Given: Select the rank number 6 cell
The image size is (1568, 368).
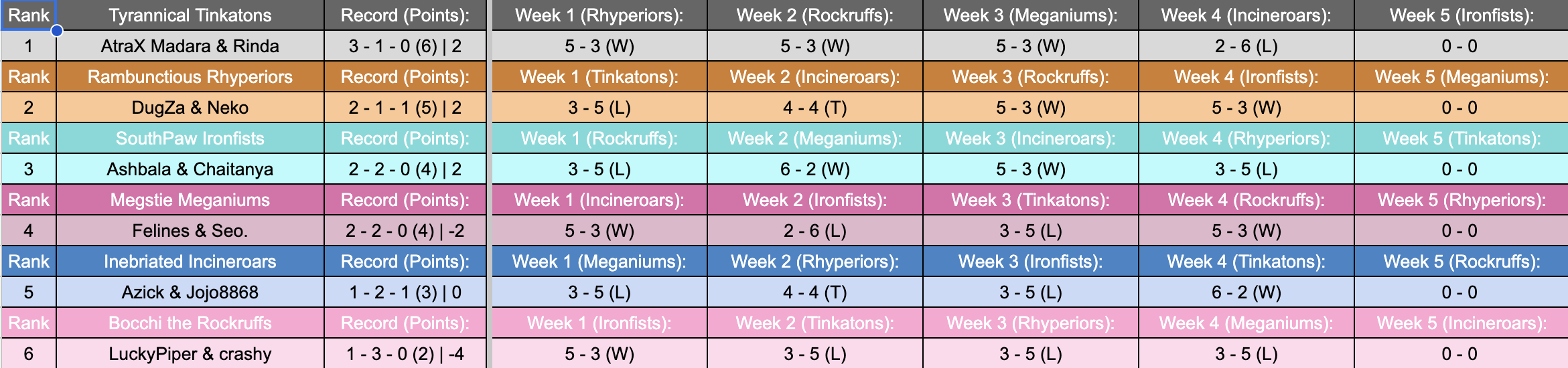Looking at the screenshot, I should [x=29, y=354].
